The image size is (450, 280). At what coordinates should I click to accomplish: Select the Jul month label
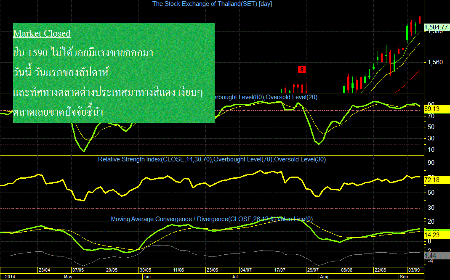click(x=235, y=277)
